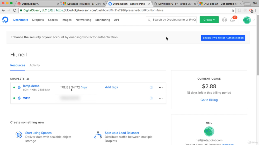
Task: Open the Create dropdown button
Action: pyautogui.click(x=209, y=20)
